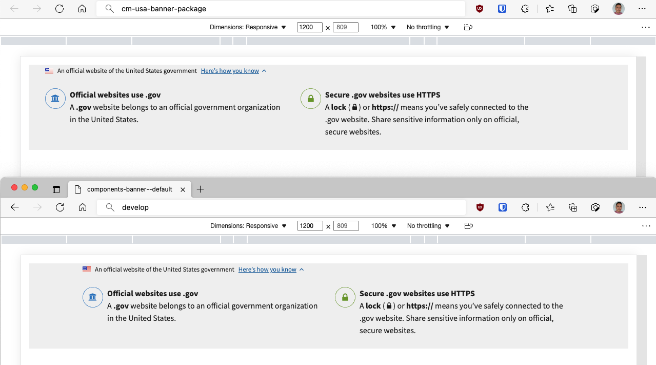
Task: Open the Extensions puzzle icon in front window
Action: click(525, 207)
